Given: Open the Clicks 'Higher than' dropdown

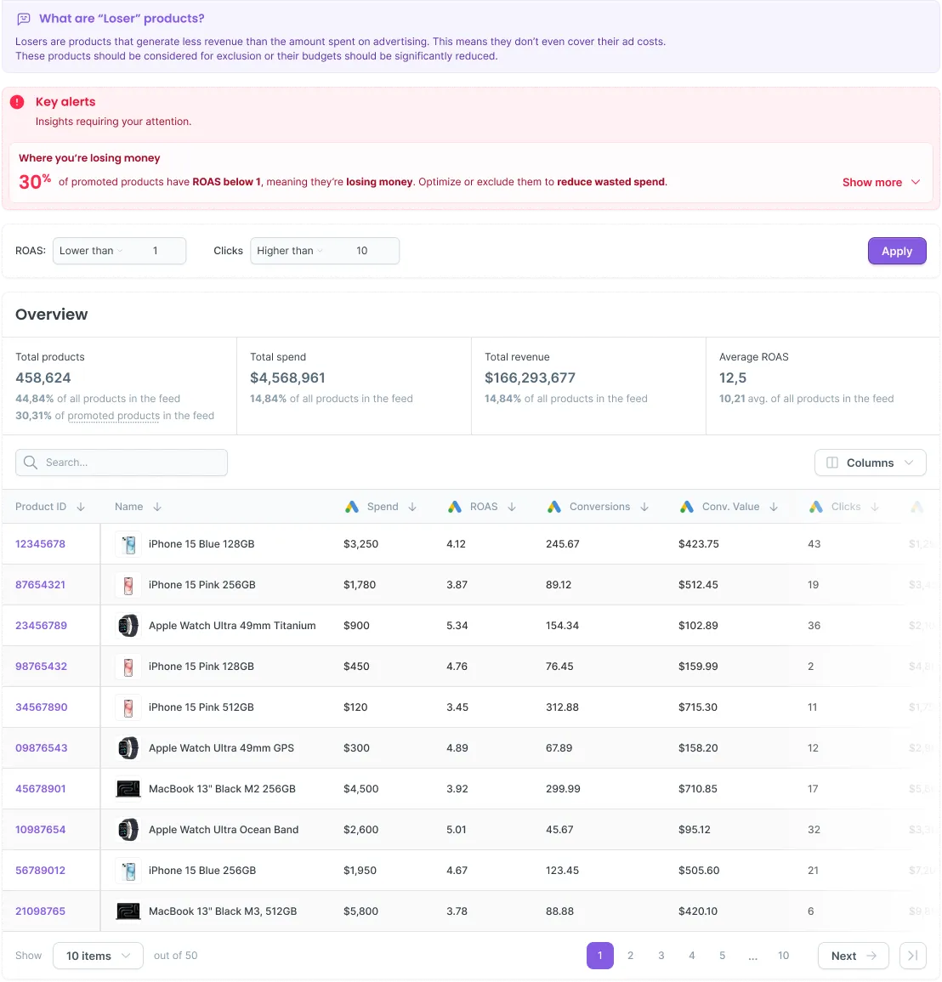Looking at the screenshot, I should (x=290, y=251).
